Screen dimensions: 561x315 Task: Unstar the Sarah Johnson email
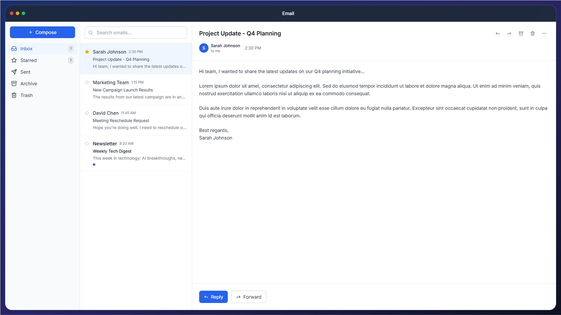[x=87, y=52]
